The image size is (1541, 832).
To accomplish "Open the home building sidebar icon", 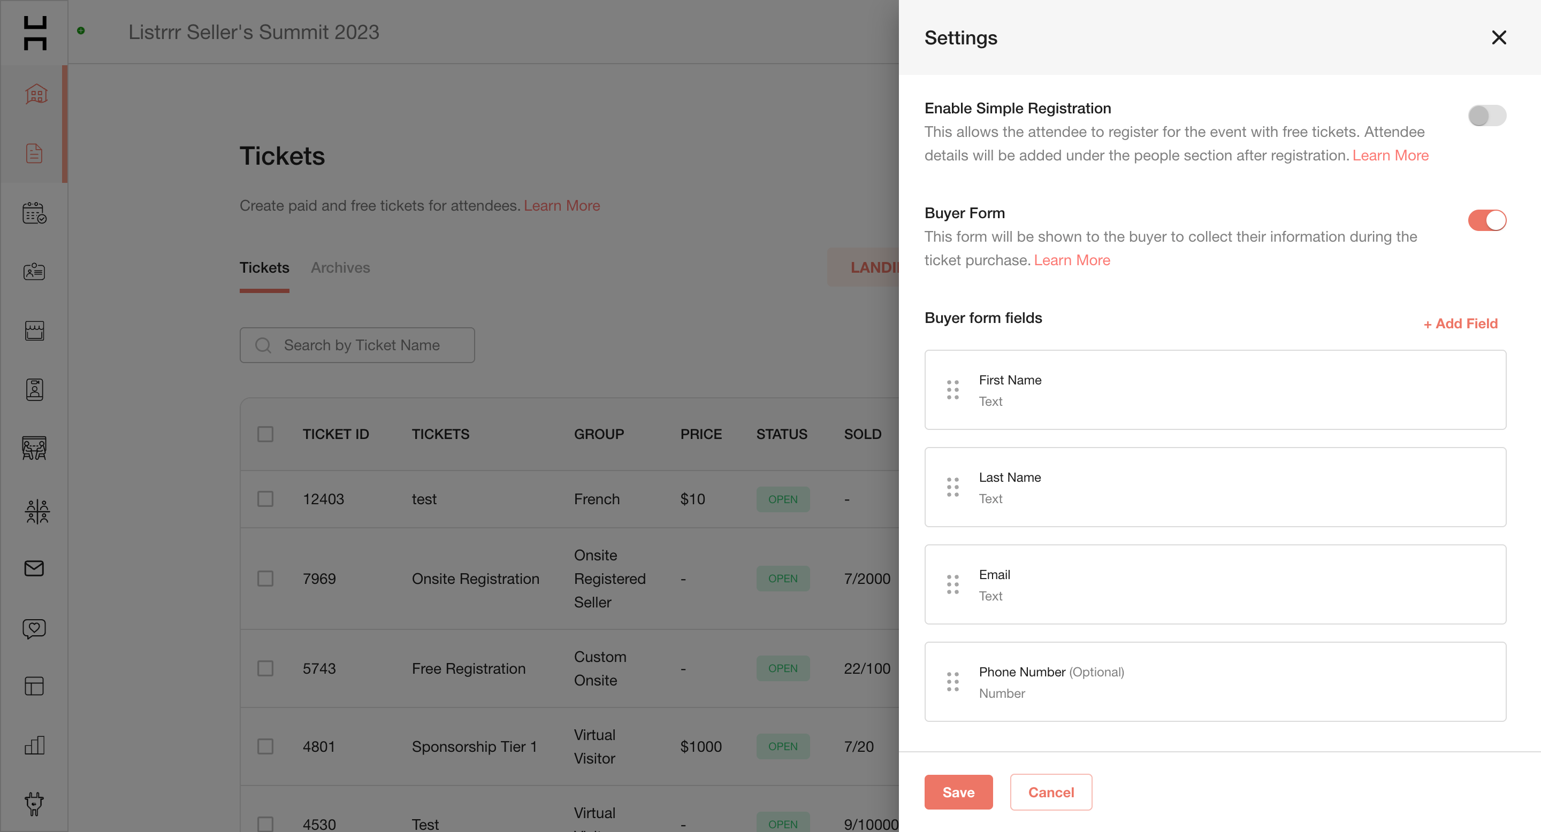I will point(36,94).
